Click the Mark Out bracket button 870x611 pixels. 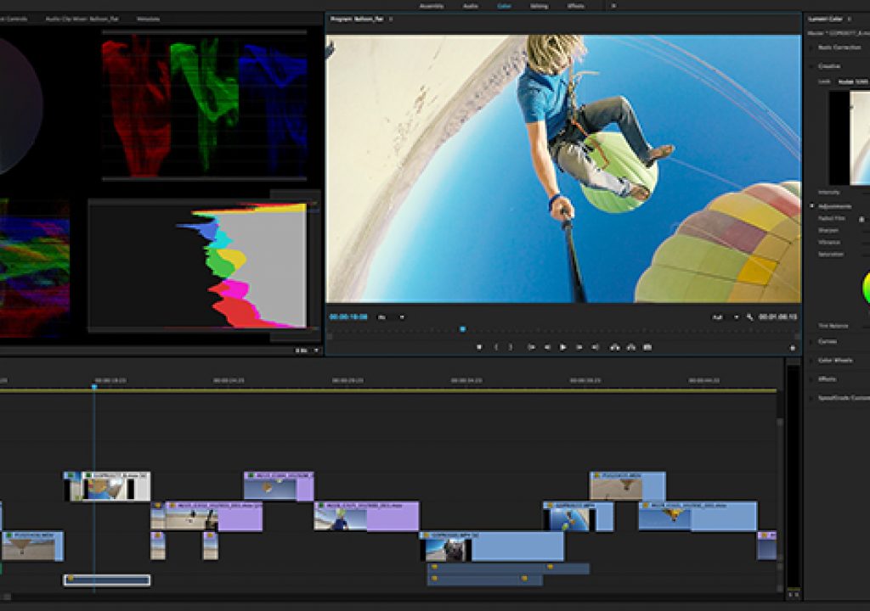click(x=511, y=347)
